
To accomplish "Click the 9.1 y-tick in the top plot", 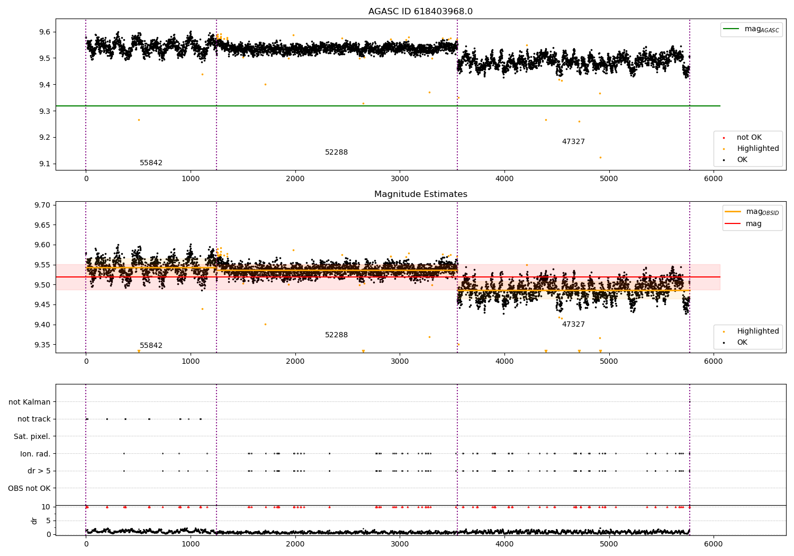I will (44, 164).
